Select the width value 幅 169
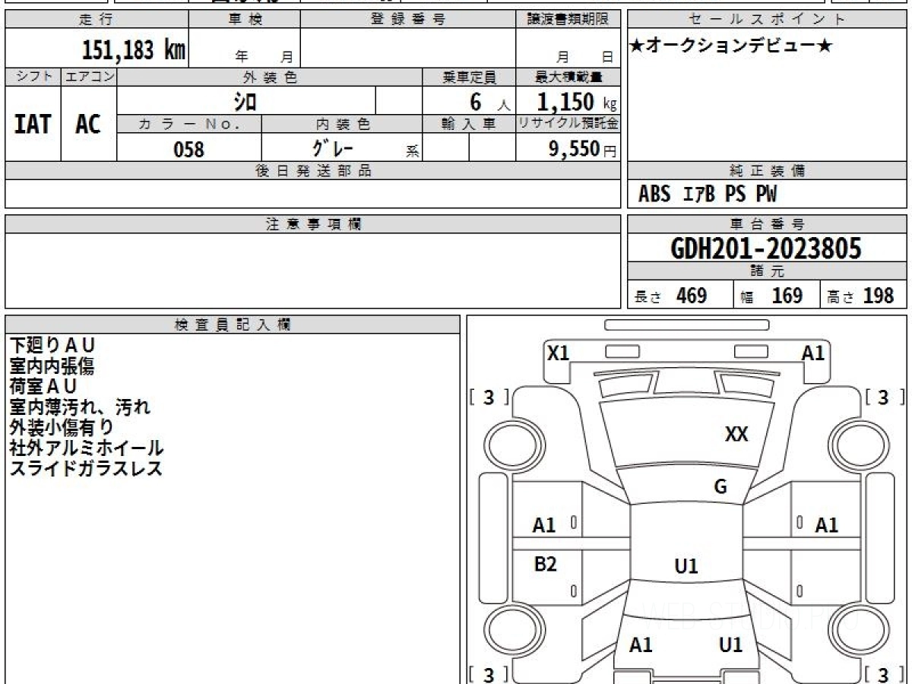912x684 pixels. click(x=771, y=296)
